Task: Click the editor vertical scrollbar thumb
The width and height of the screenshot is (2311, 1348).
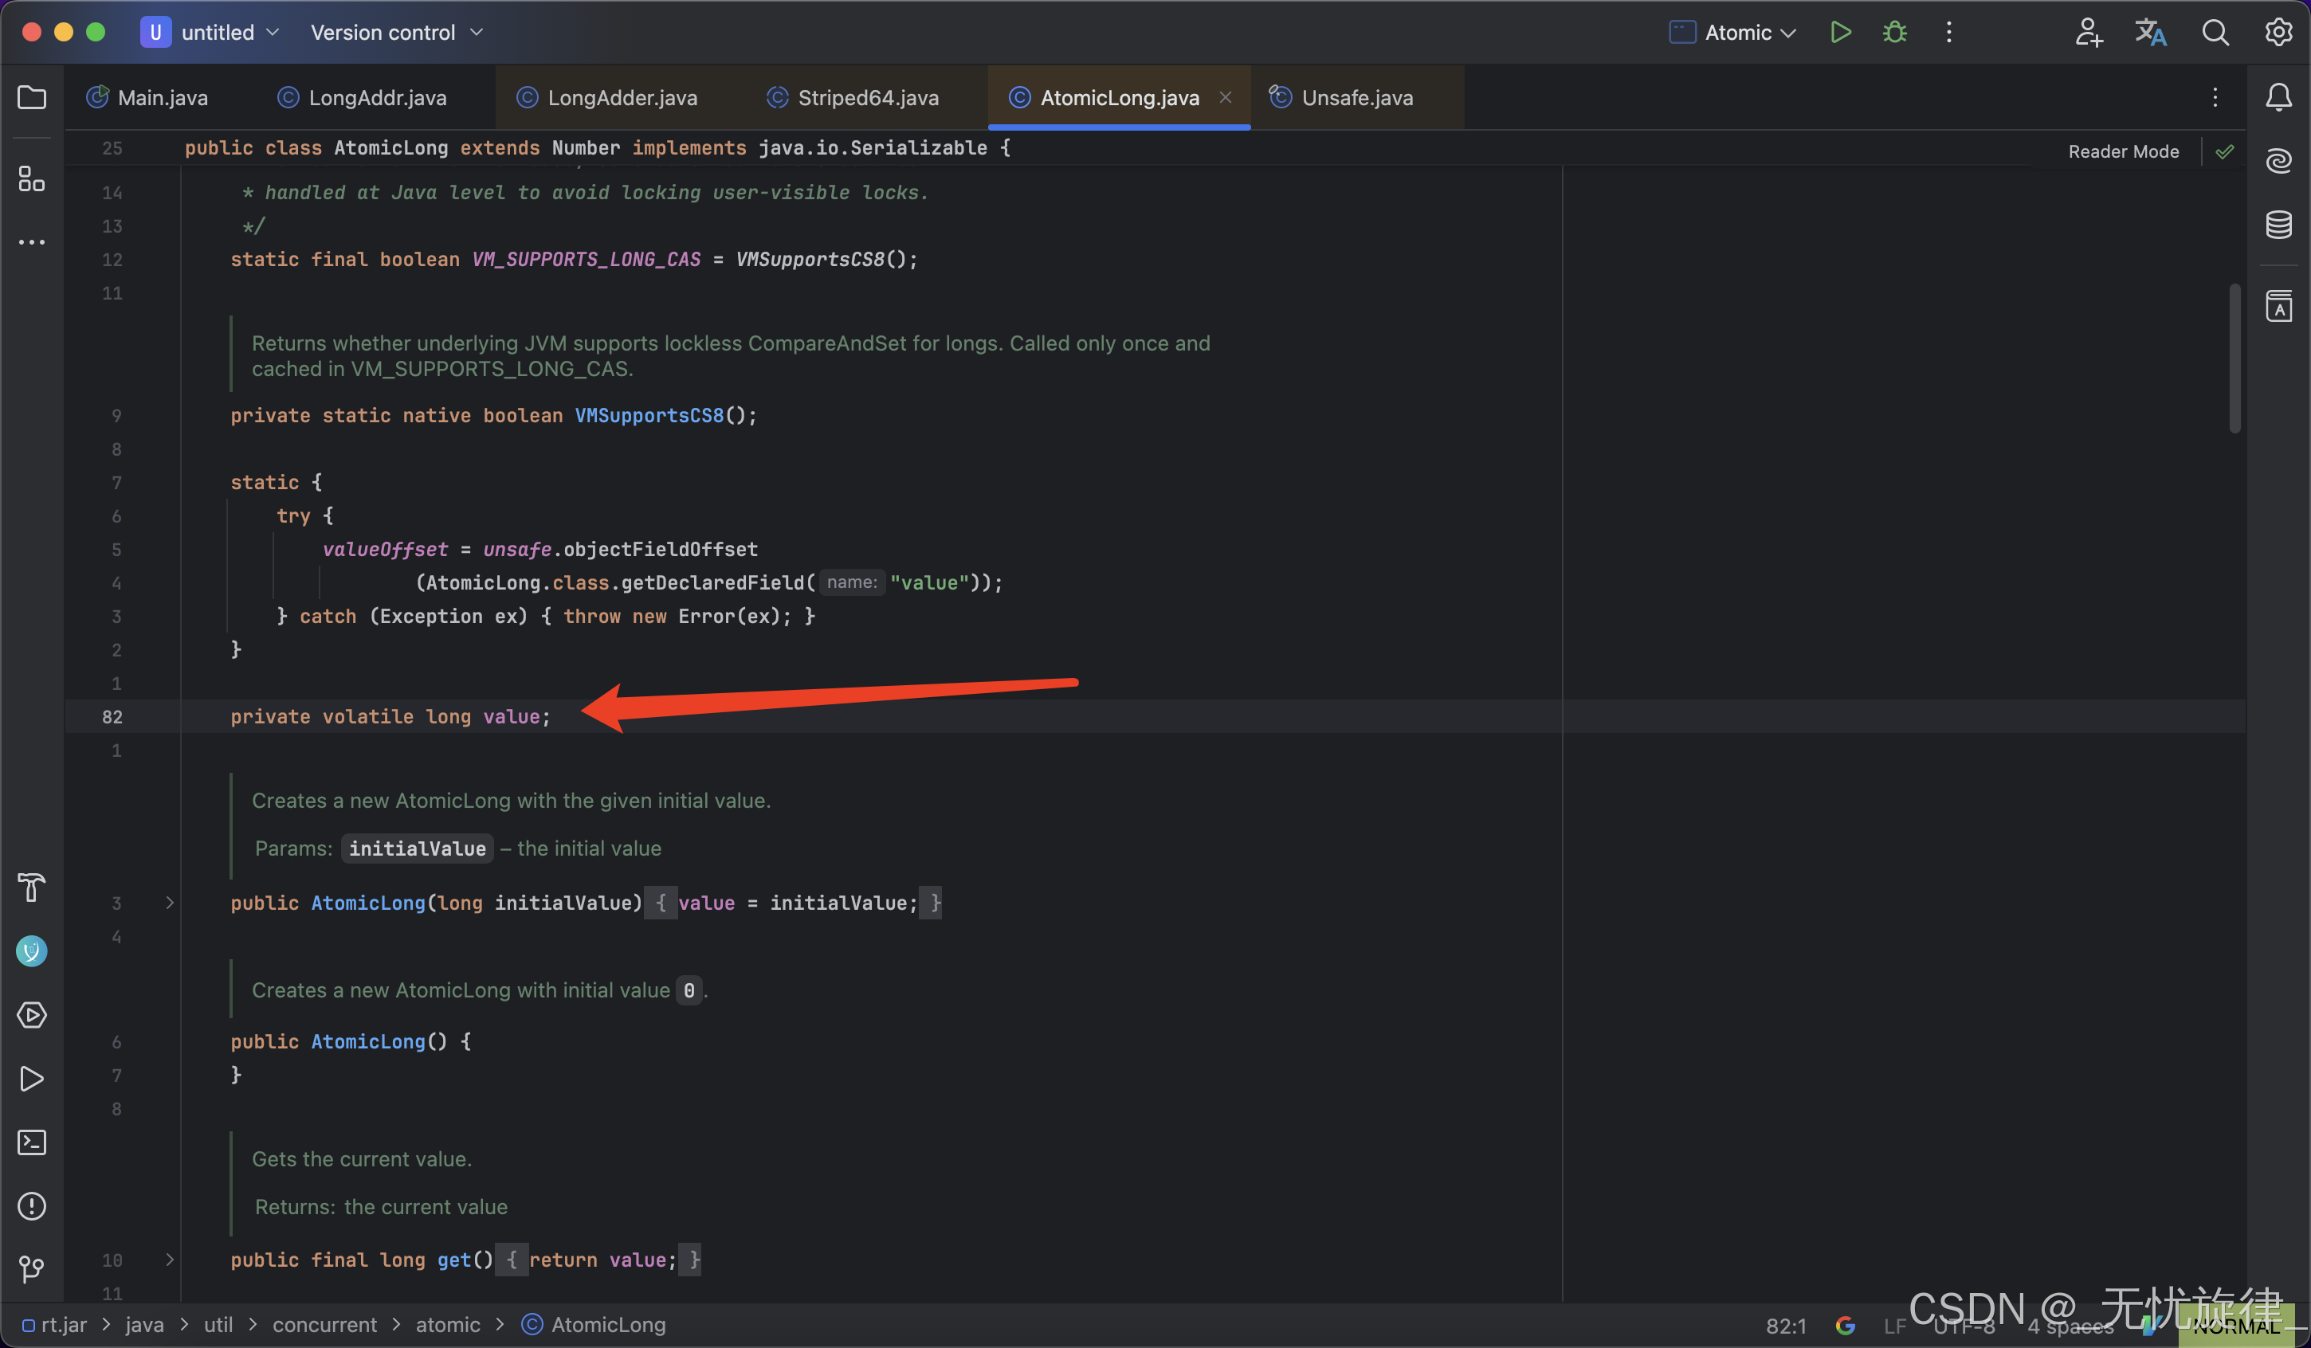Action: pos(2234,358)
